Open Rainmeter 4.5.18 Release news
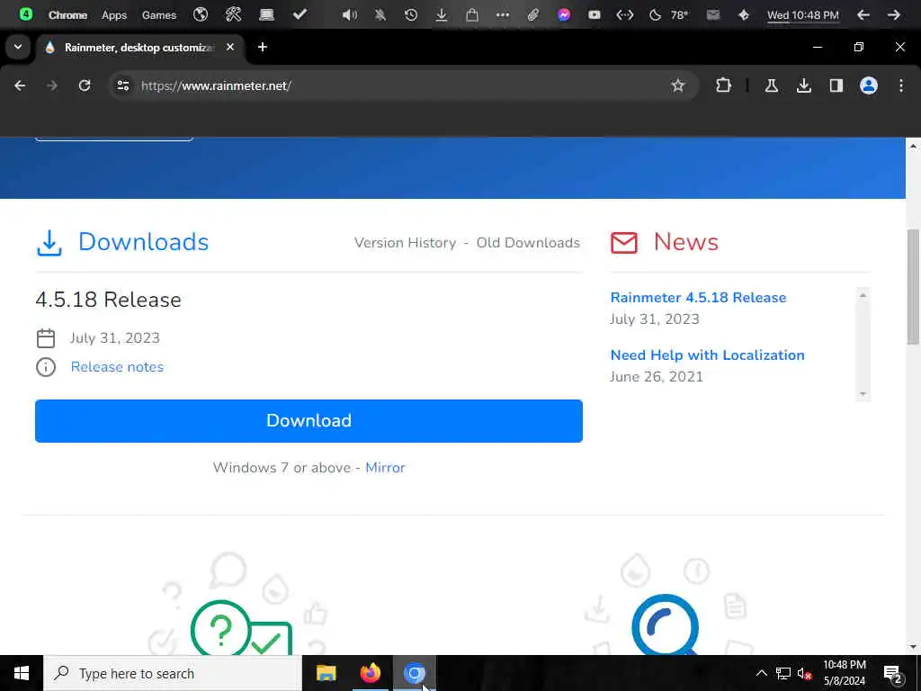The height and width of the screenshot is (691, 921). click(698, 297)
